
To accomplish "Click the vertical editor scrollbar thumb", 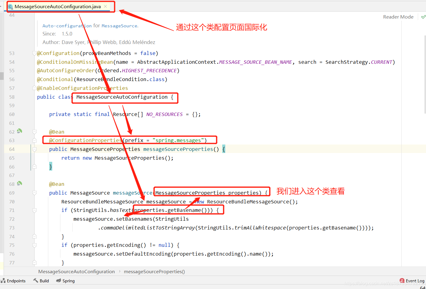I will pos(425,74).
